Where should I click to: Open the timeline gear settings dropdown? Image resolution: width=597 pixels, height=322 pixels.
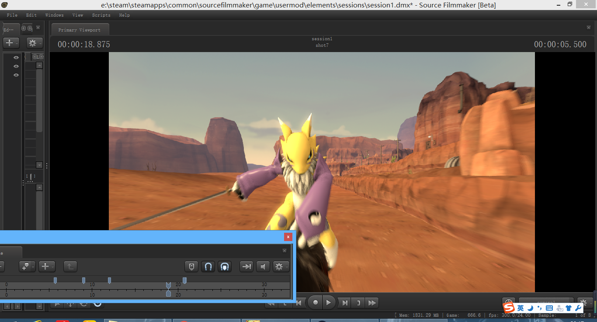(x=281, y=266)
